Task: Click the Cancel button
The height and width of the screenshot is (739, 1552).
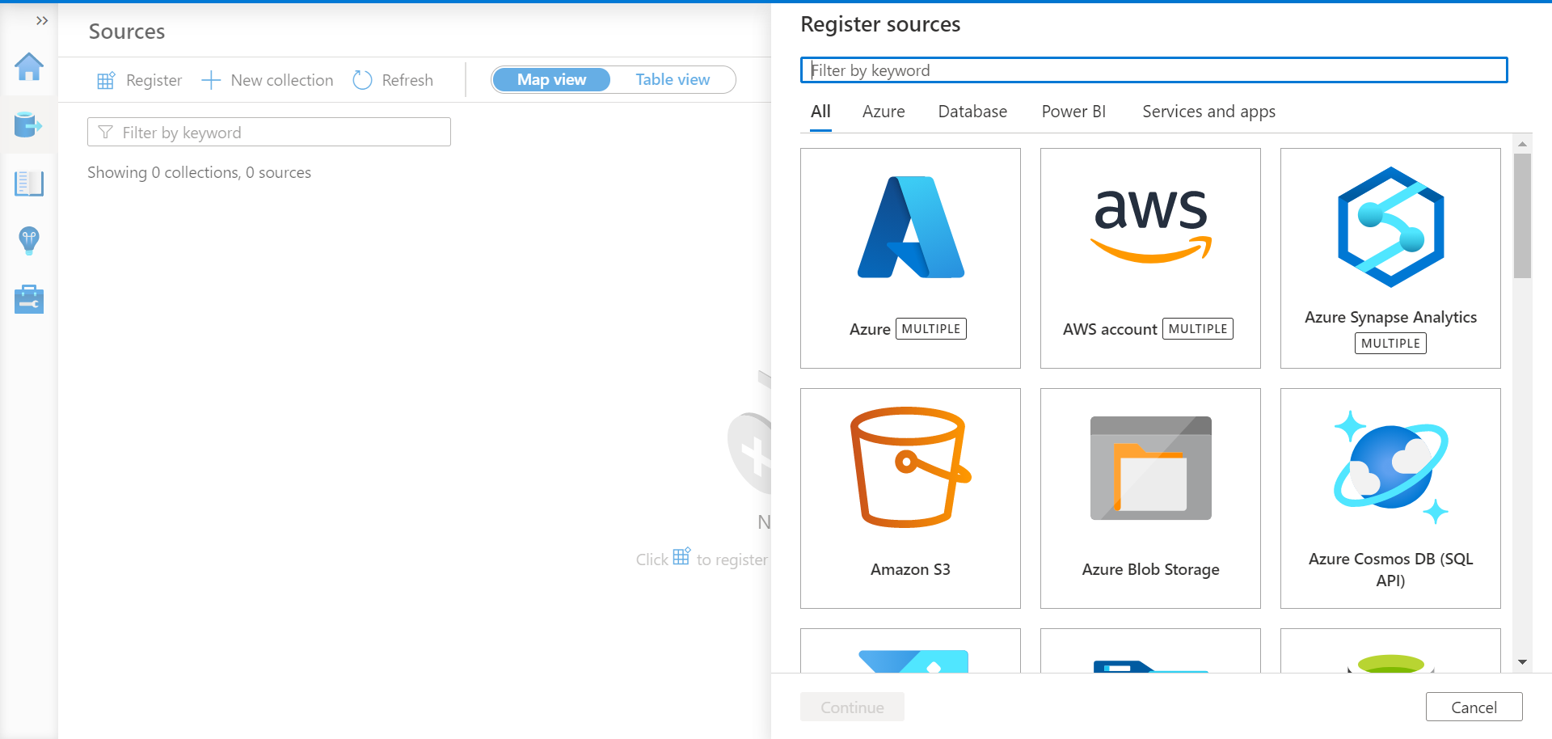Action: tap(1474, 707)
